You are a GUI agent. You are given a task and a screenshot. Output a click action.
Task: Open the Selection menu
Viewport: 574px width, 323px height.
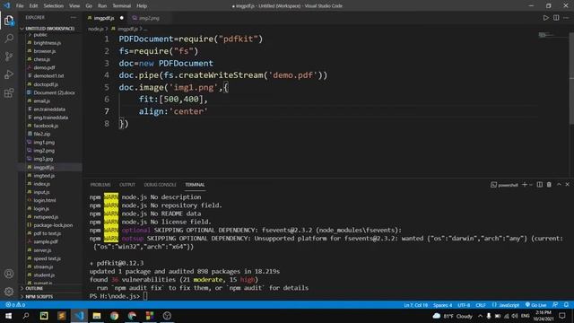[54, 6]
